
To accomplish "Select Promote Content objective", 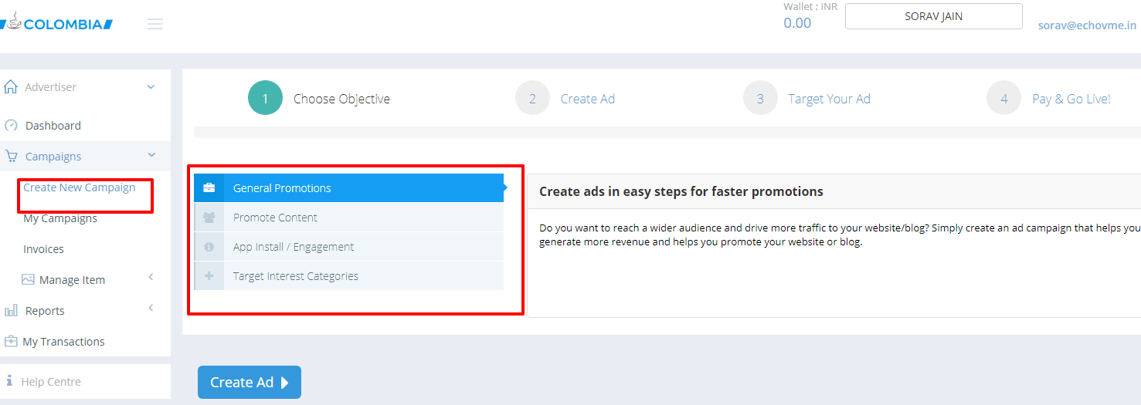I will (348, 218).
